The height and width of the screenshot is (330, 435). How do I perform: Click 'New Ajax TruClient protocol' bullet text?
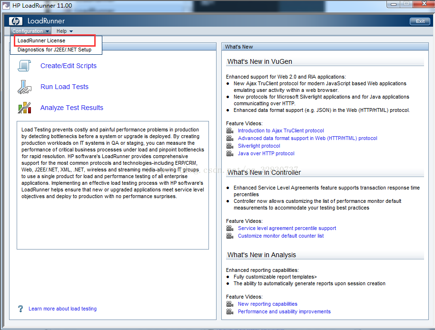[320, 87]
